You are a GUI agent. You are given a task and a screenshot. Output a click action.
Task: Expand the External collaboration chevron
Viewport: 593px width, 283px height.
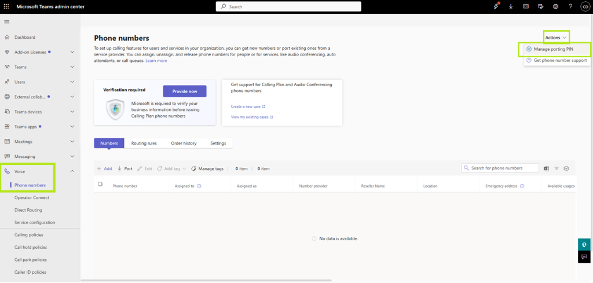point(72,97)
